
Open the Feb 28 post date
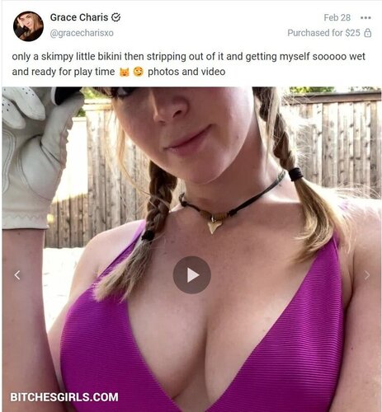click(x=337, y=18)
